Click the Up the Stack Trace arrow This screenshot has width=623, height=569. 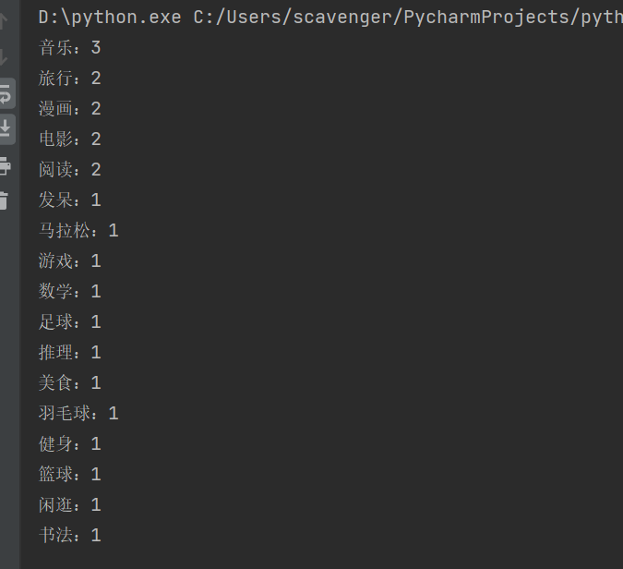click(5, 22)
